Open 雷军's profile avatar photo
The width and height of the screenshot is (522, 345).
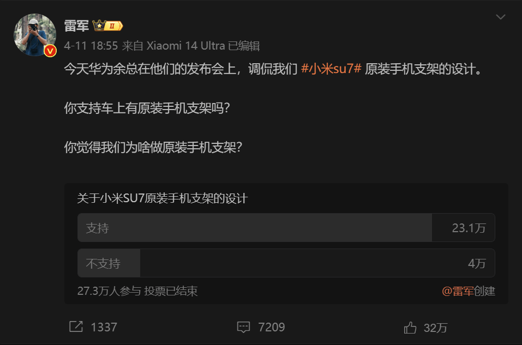pos(34,34)
